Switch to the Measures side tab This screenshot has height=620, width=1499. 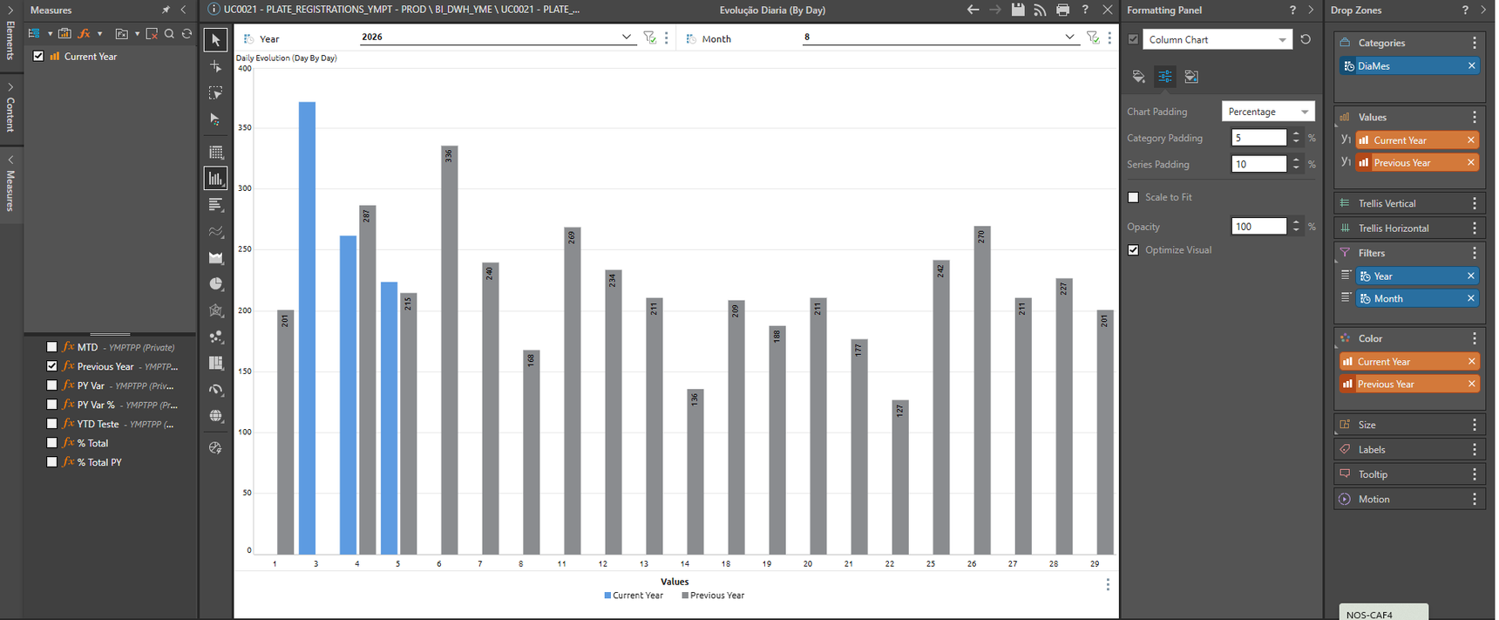10,185
